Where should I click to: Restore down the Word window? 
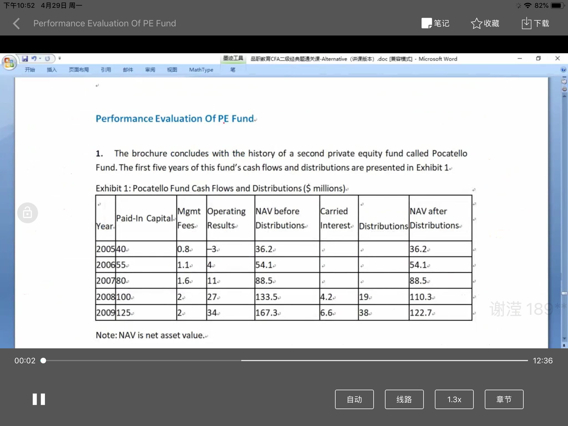pyautogui.click(x=538, y=59)
